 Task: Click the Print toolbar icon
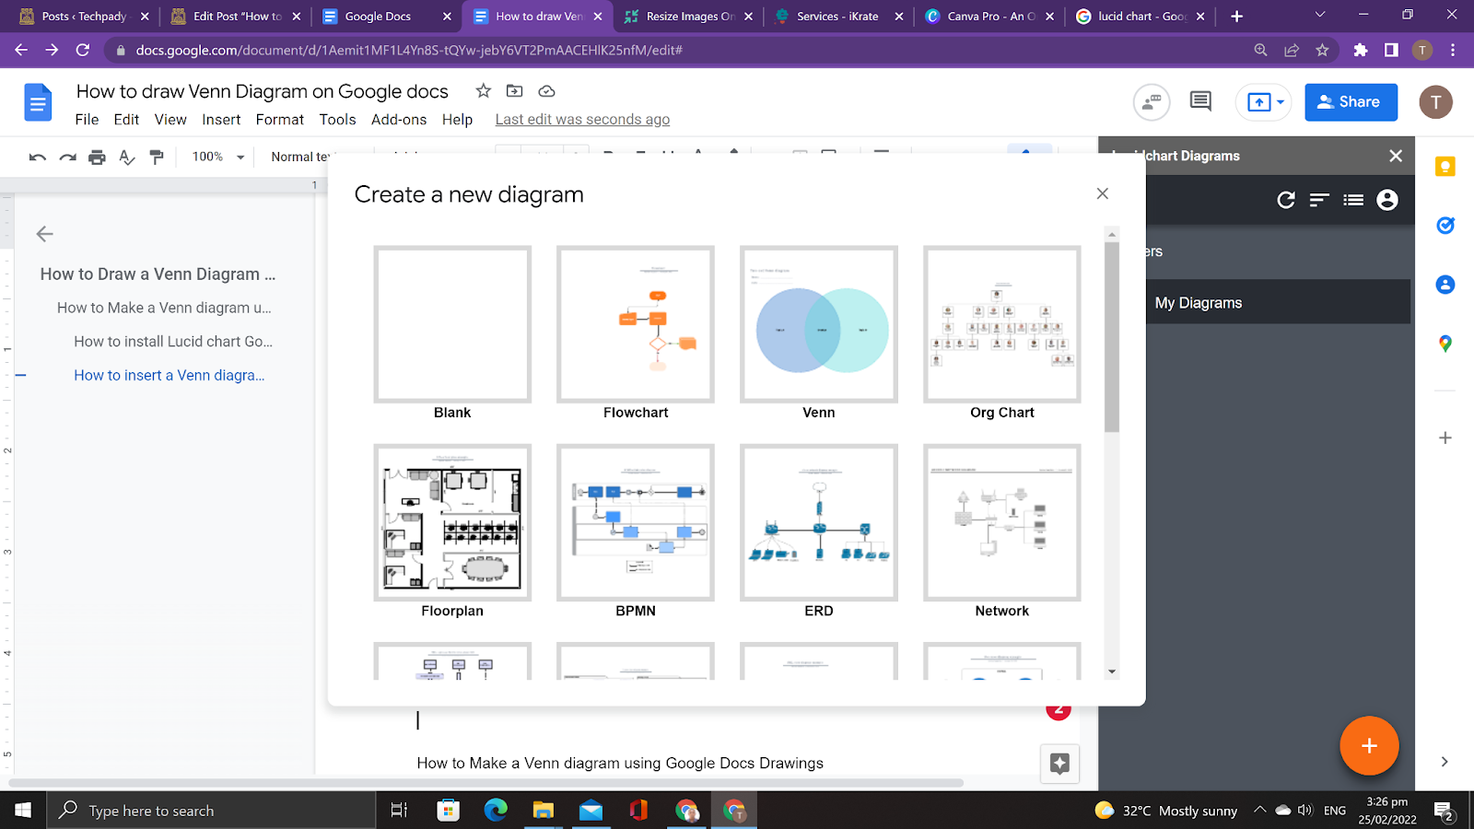(97, 158)
